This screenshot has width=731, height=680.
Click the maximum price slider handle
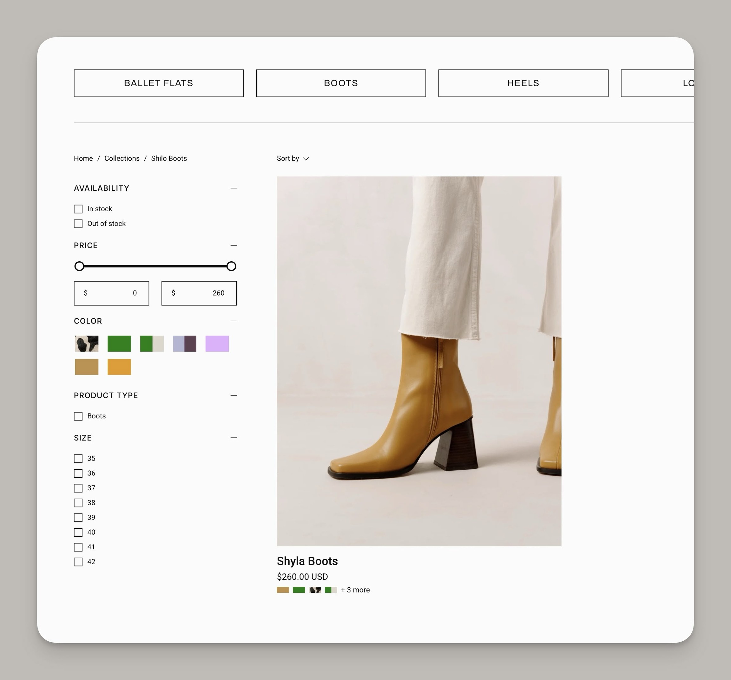pos(231,266)
